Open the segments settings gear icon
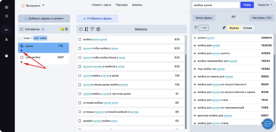The image size is (276, 132). coord(66,29)
